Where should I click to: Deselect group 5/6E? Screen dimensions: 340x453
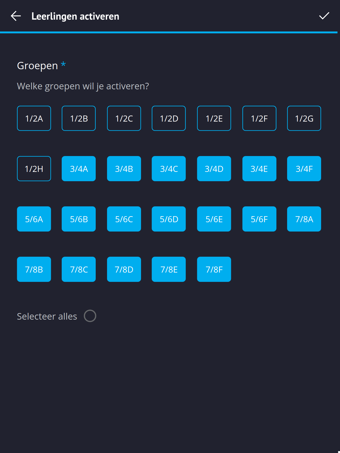[x=214, y=219]
